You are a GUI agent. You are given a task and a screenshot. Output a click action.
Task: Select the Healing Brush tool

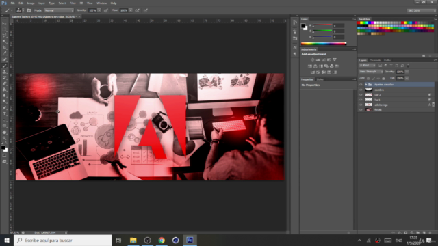tap(5, 59)
